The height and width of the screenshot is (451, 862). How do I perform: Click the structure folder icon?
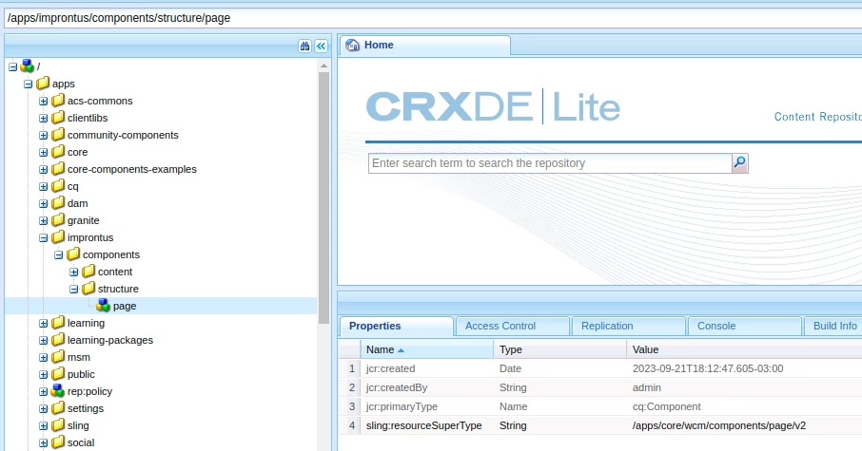(x=88, y=289)
